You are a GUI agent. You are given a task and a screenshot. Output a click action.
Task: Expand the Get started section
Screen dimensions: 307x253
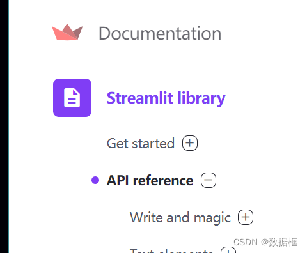pos(190,143)
